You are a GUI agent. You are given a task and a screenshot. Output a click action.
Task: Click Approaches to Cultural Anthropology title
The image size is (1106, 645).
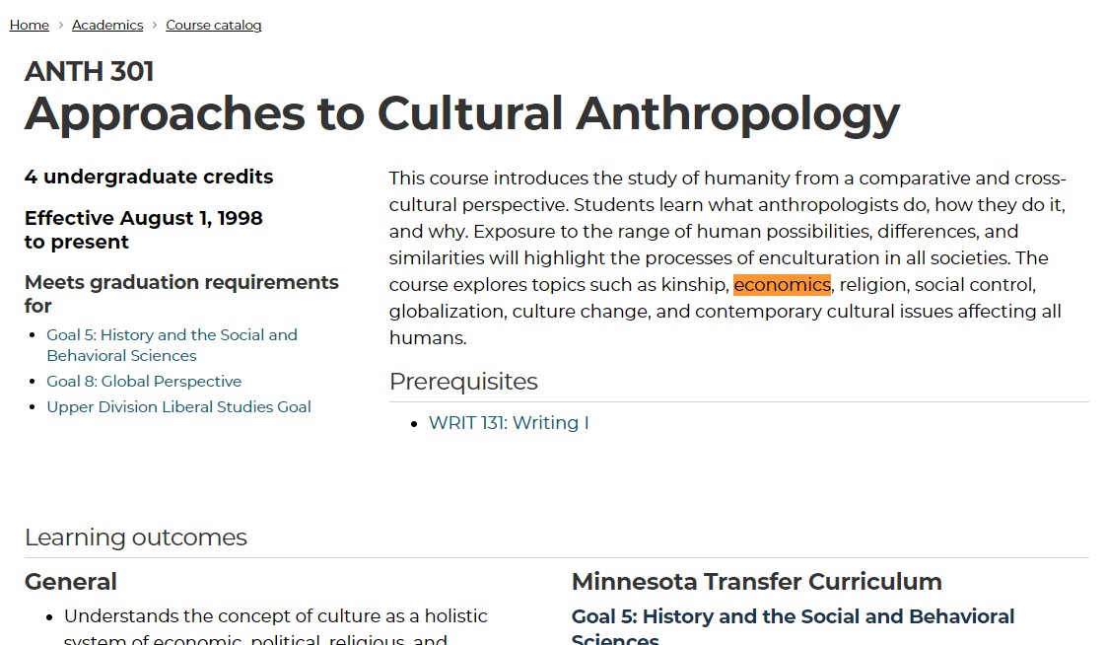[461, 113]
